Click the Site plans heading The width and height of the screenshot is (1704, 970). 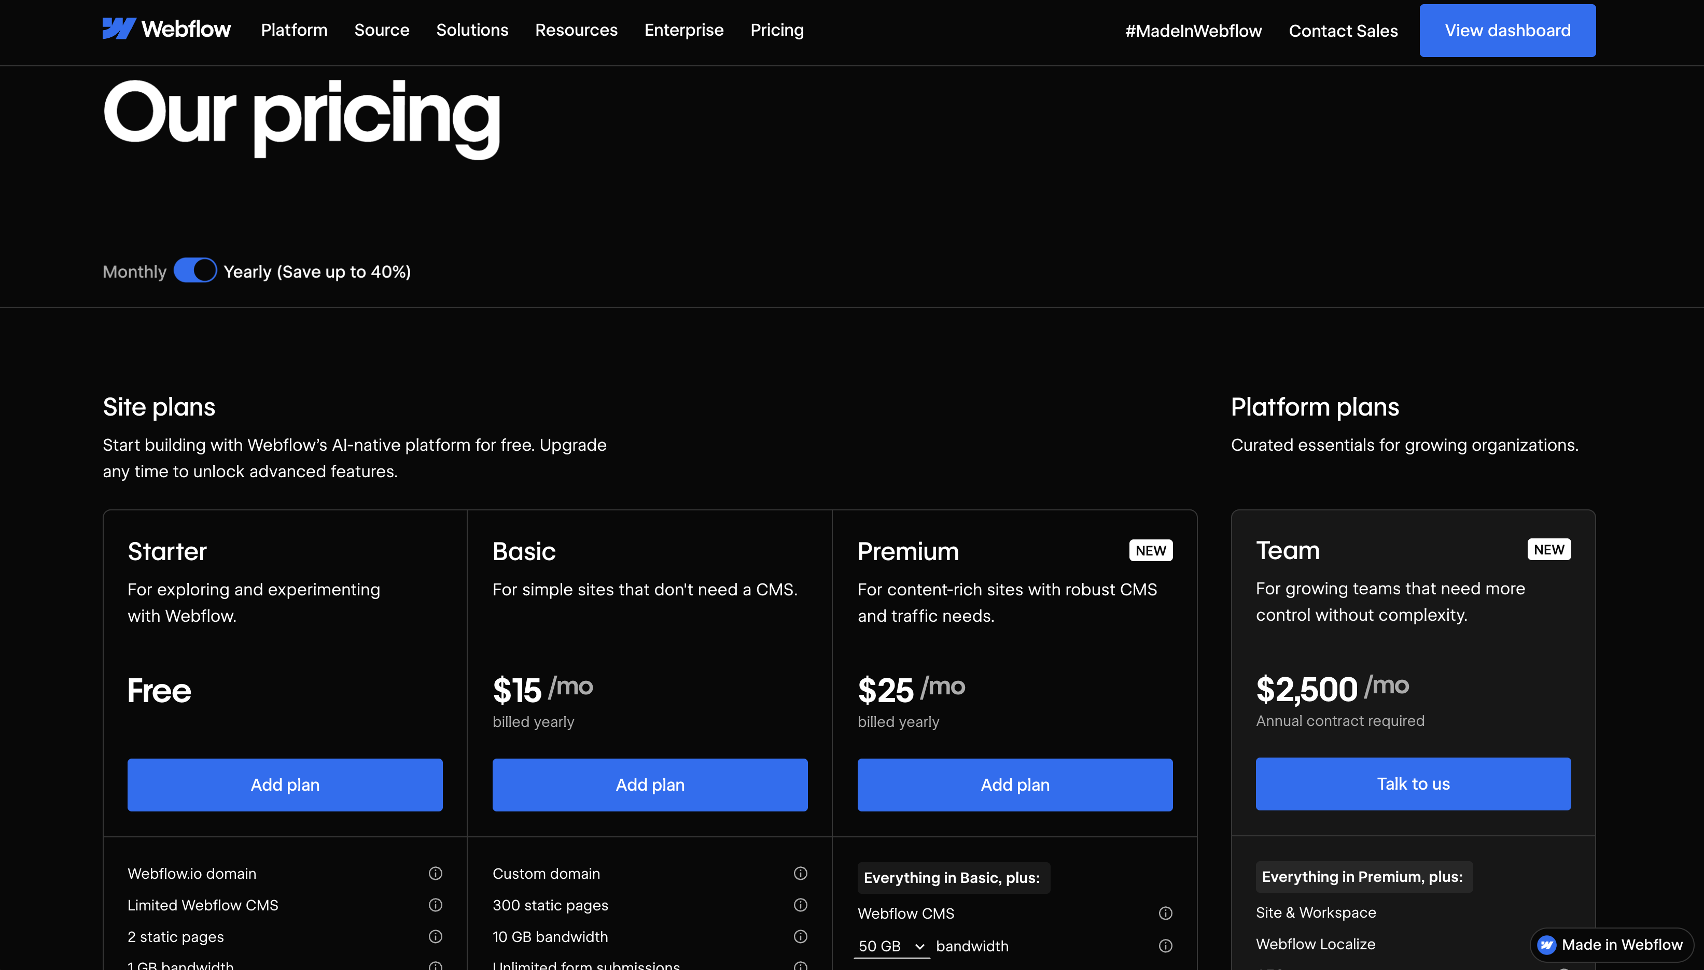pyautogui.click(x=159, y=407)
